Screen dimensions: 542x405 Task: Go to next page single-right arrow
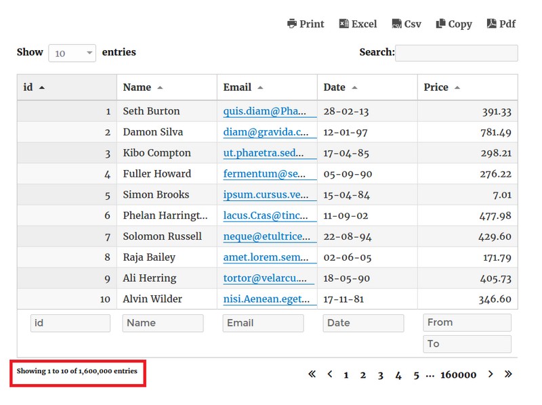[491, 374]
